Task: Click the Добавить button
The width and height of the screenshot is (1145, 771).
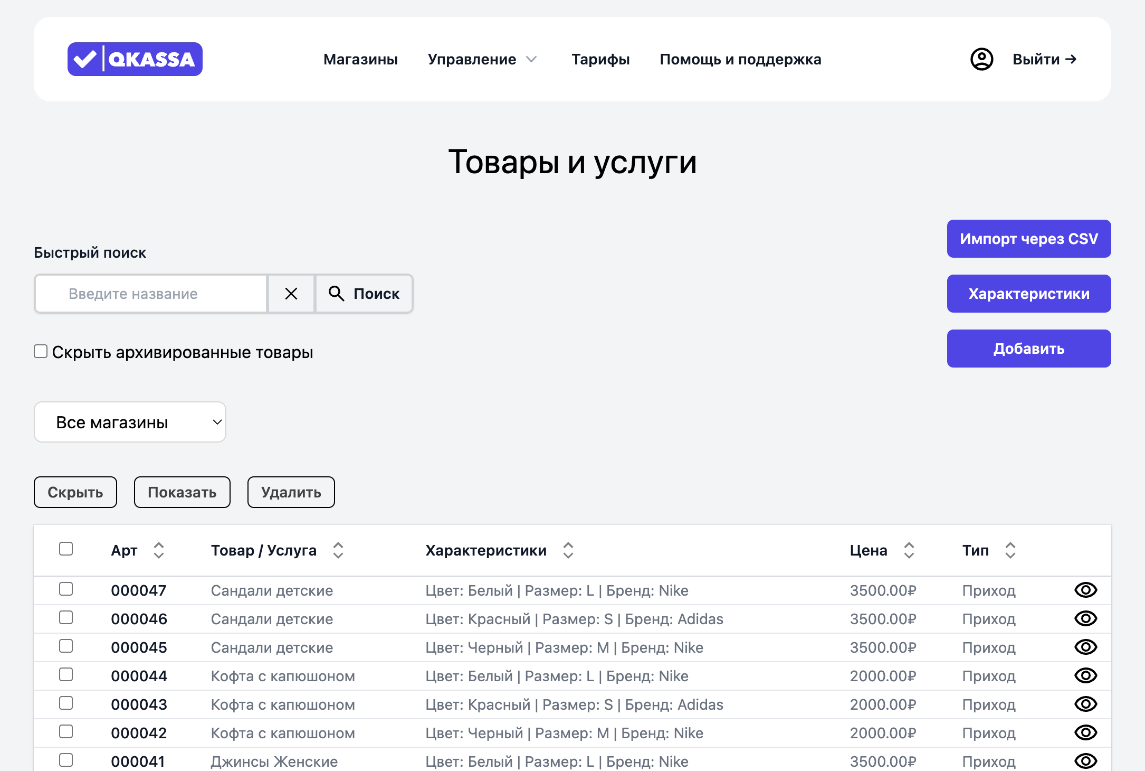Action: point(1028,349)
